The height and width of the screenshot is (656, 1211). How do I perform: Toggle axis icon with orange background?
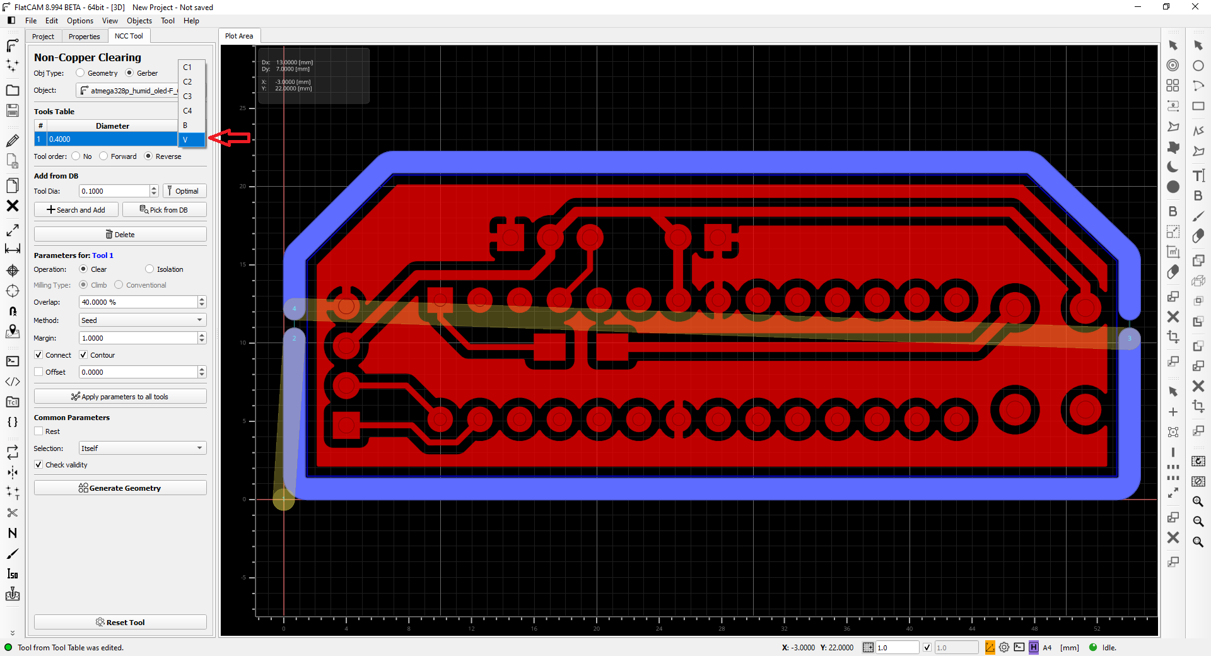click(990, 647)
